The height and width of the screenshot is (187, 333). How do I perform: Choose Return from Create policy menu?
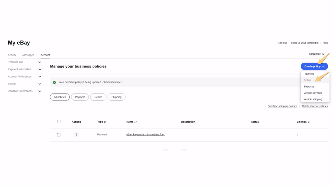[315, 80]
